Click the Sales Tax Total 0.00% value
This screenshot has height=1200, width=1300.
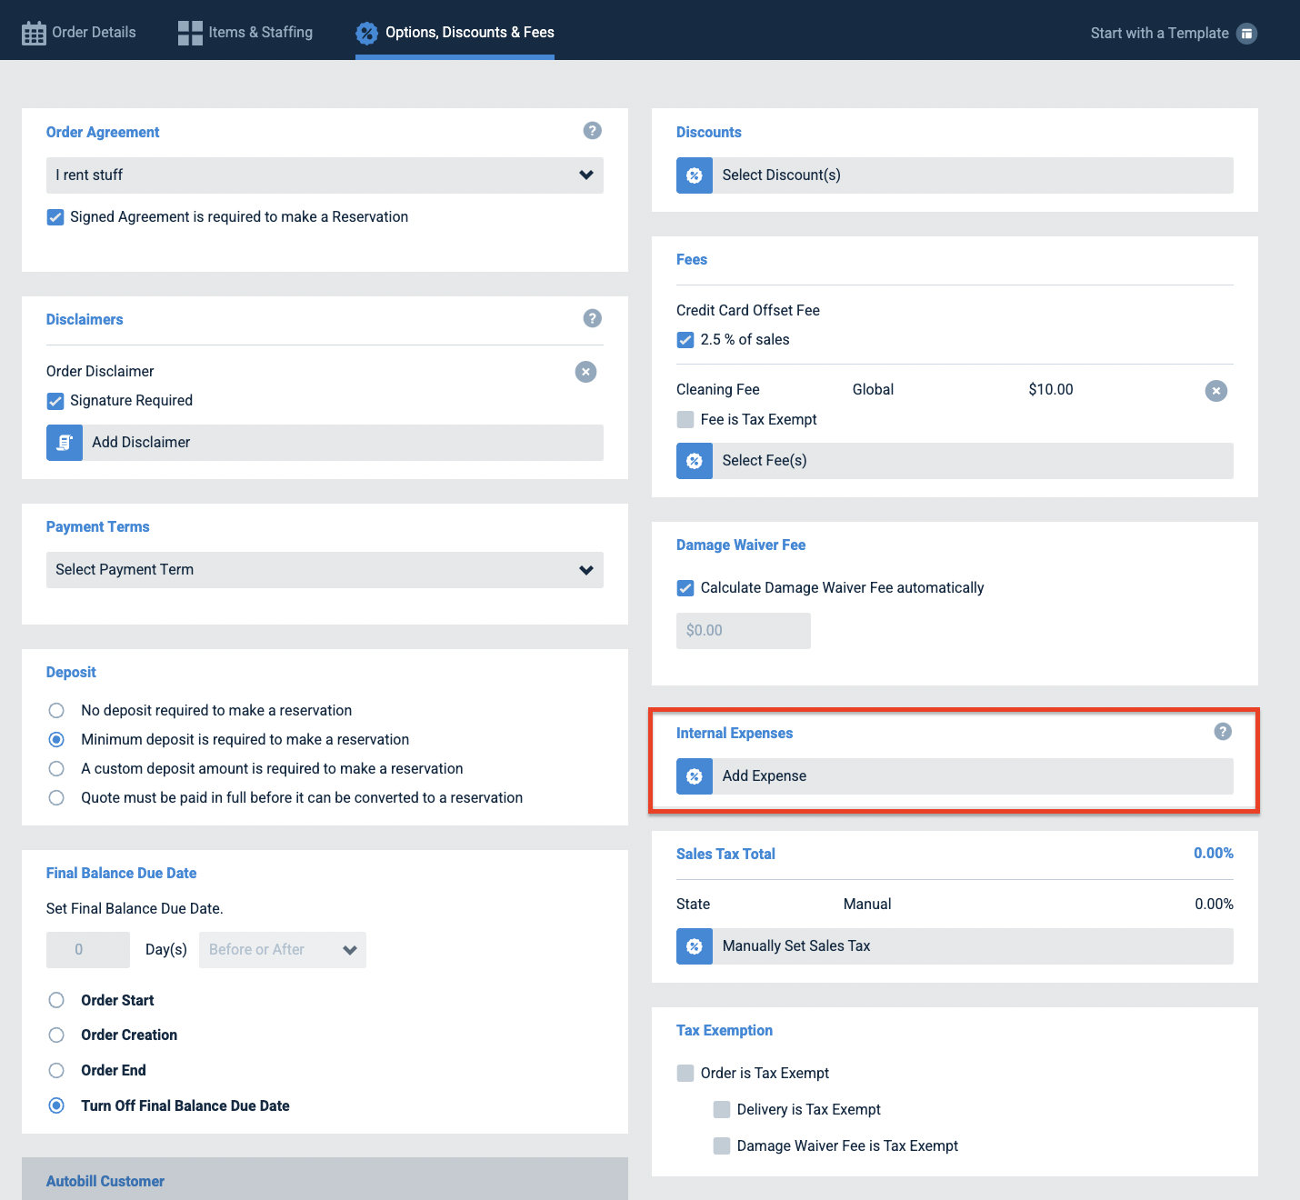(1214, 854)
